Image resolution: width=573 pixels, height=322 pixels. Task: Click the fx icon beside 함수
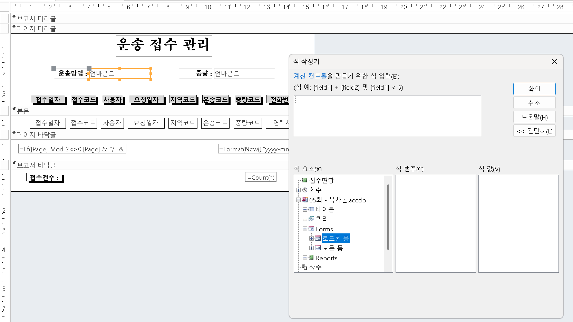[x=305, y=190]
